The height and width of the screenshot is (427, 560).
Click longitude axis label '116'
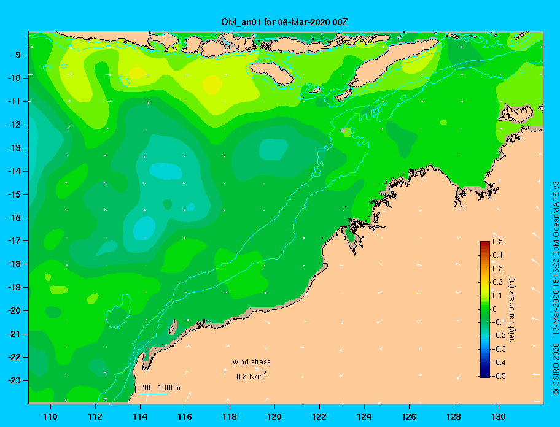click(x=185, y=417)
